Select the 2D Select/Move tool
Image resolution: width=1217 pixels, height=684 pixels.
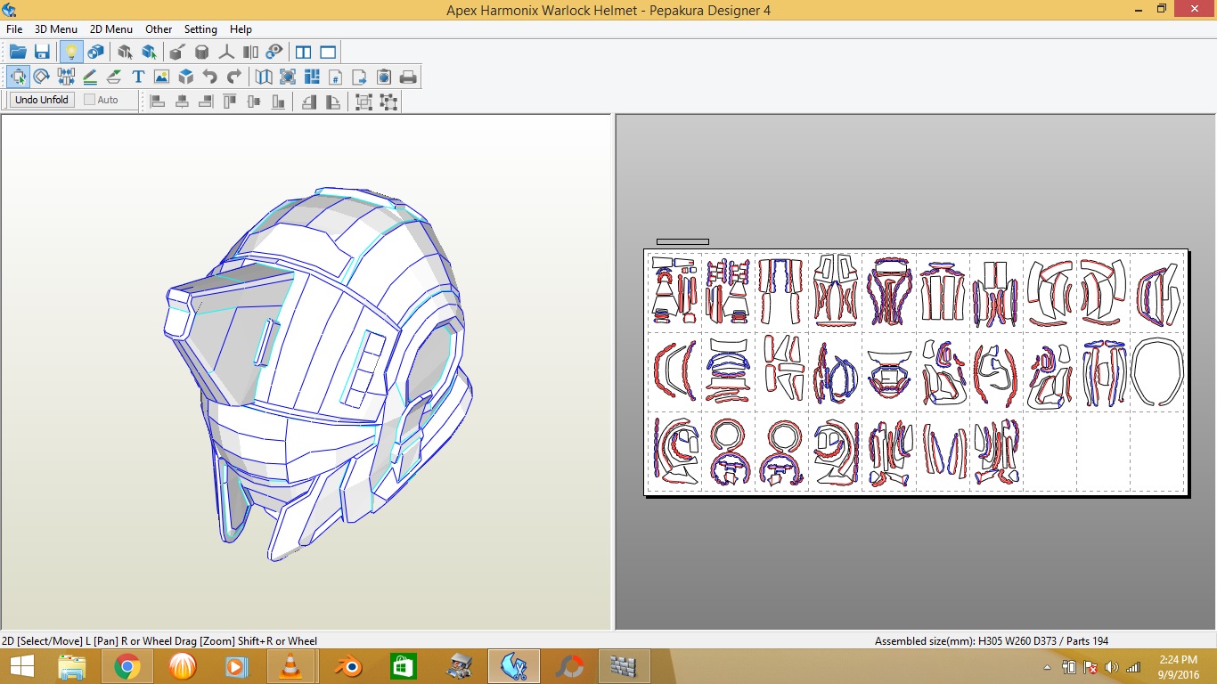18,77
